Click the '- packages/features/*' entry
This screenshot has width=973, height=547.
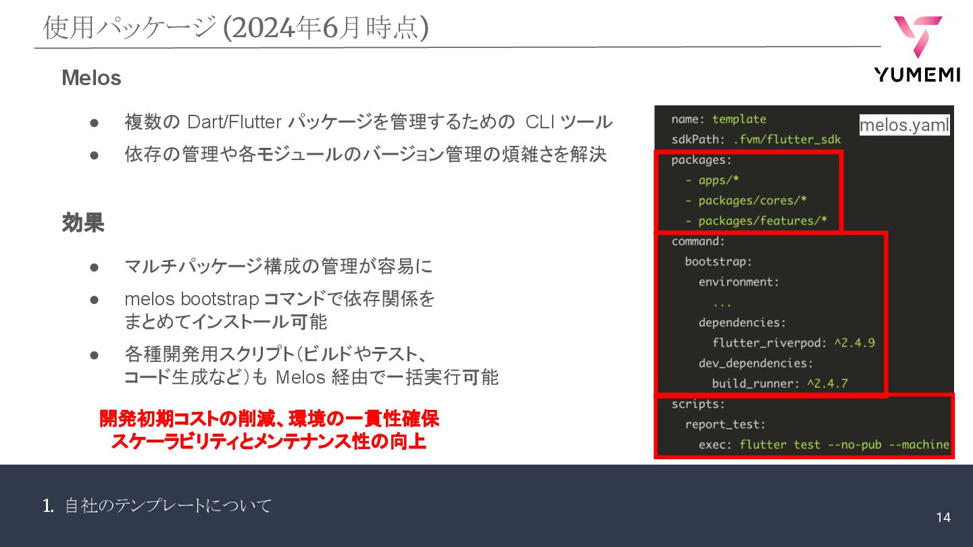point(756,221)
